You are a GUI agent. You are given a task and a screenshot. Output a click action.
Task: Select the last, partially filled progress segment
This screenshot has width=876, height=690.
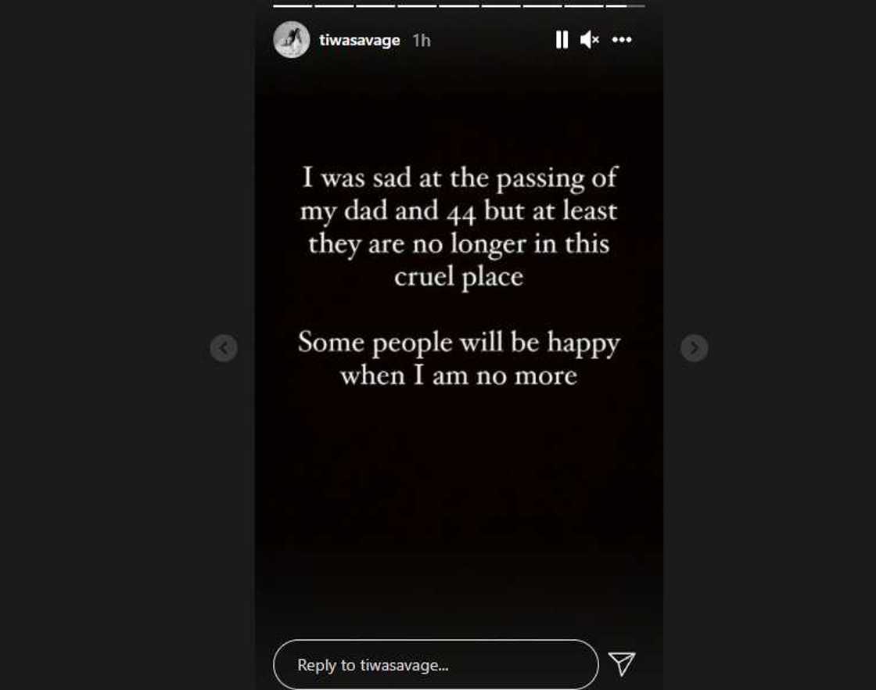point(625,5)
